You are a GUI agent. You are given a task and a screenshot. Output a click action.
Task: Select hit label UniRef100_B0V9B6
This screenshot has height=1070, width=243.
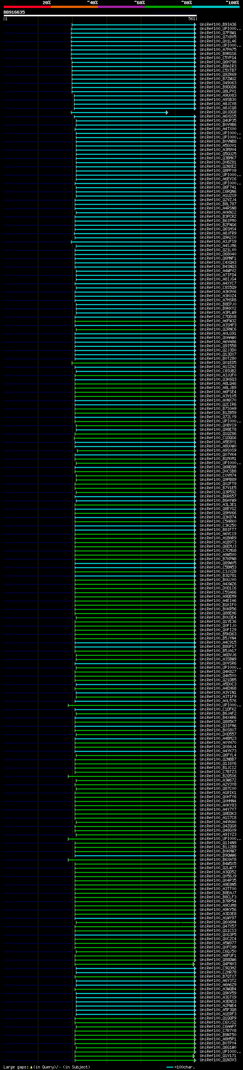coord(218,125)
